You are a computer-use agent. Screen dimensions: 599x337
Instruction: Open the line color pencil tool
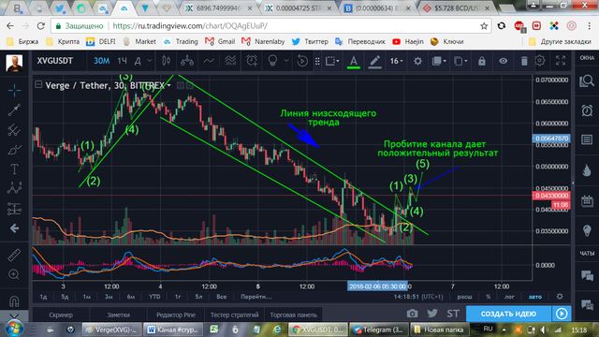click(x=374, y=61)
